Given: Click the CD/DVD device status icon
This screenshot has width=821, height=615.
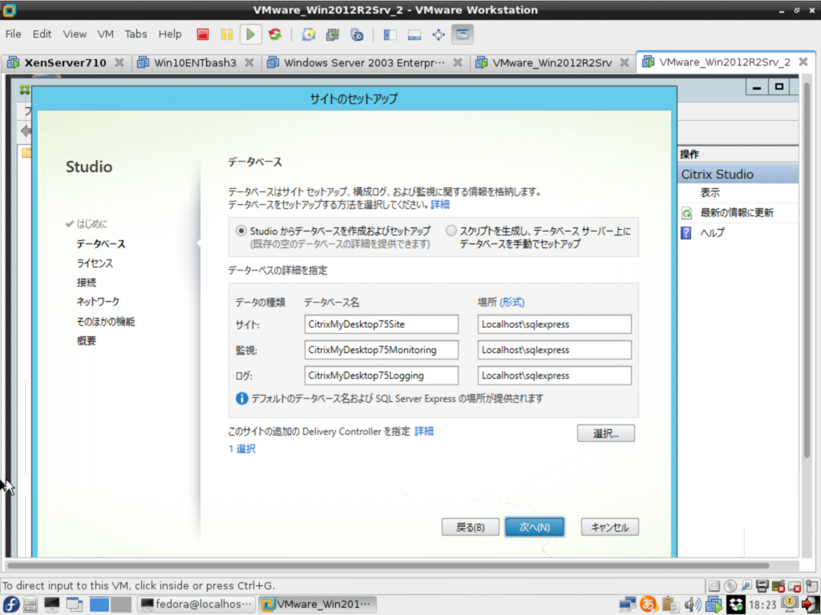Looking at the screenshot, I should coord(730,586).
